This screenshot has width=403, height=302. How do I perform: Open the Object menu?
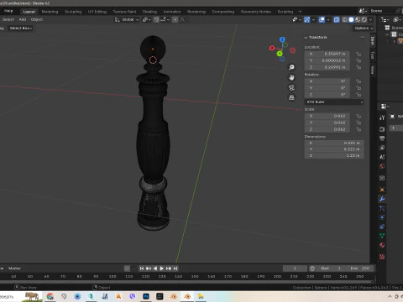(37, 19)
